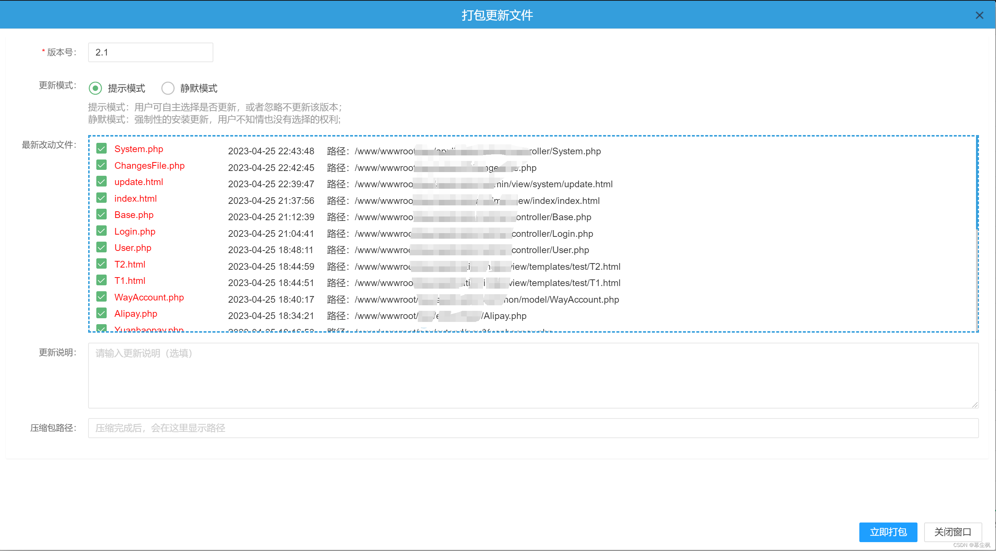Click the 立即打包 button

[x=888, y=532]
